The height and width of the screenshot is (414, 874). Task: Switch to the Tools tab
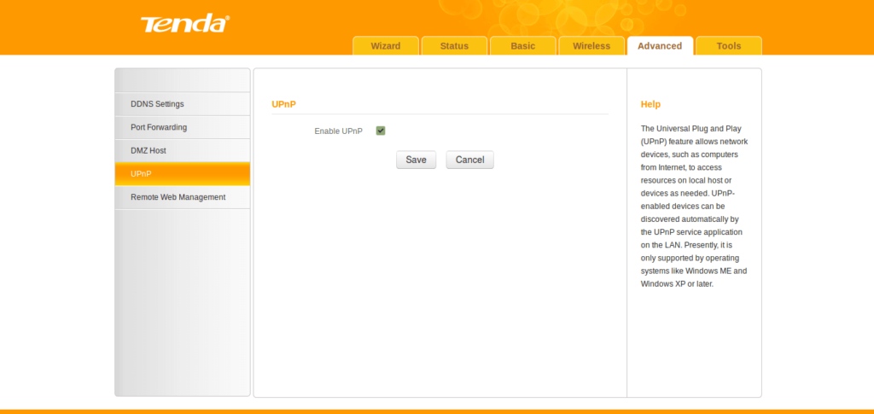[728, 46]
